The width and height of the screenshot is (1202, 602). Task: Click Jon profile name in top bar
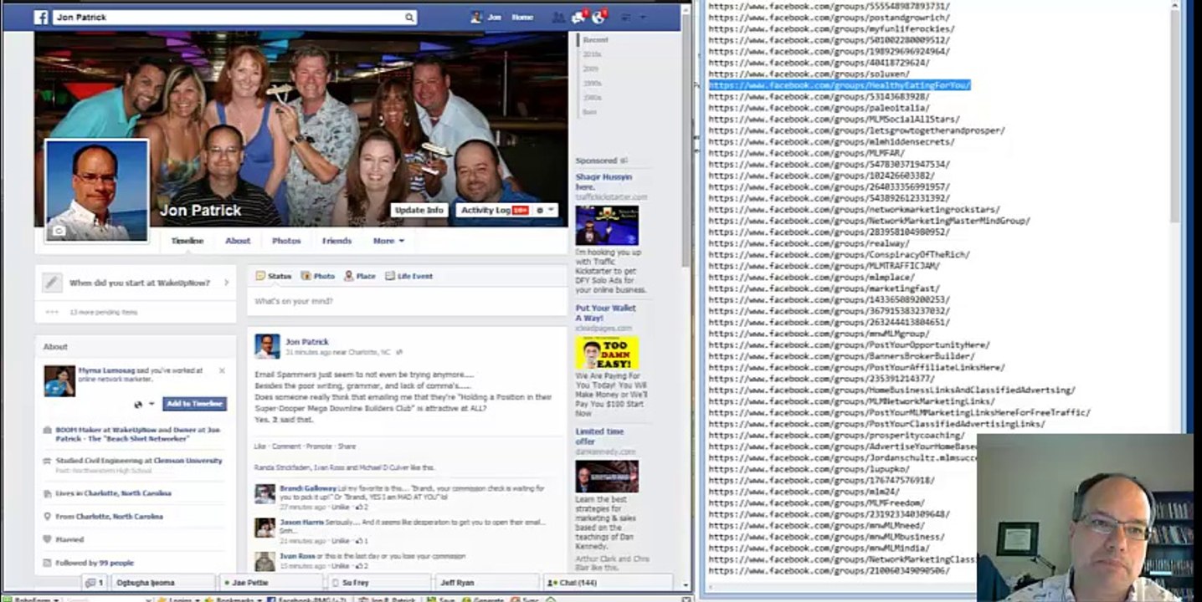494,17
